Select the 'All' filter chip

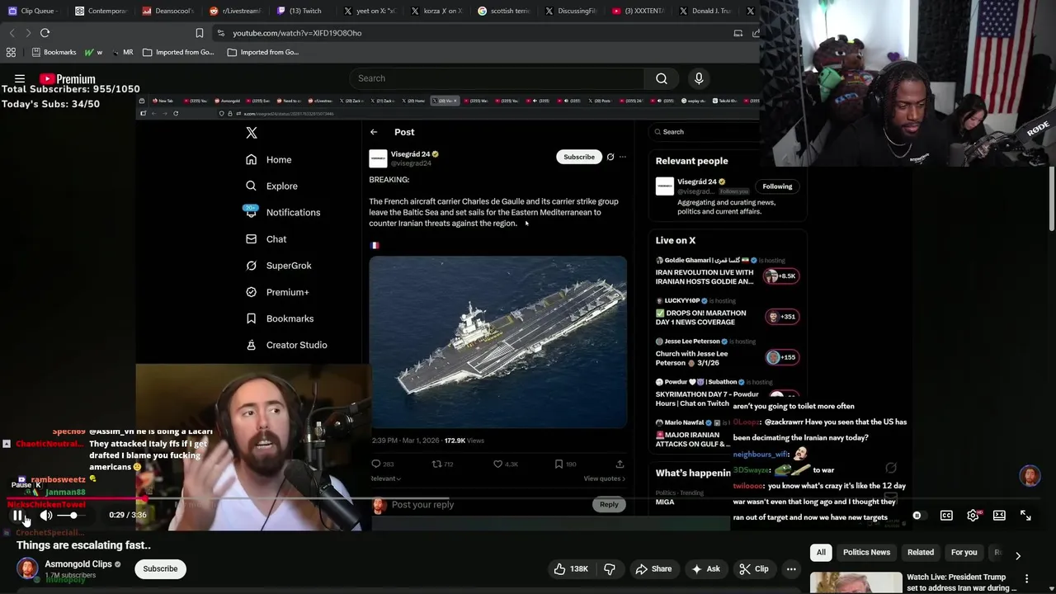(821, 553)
